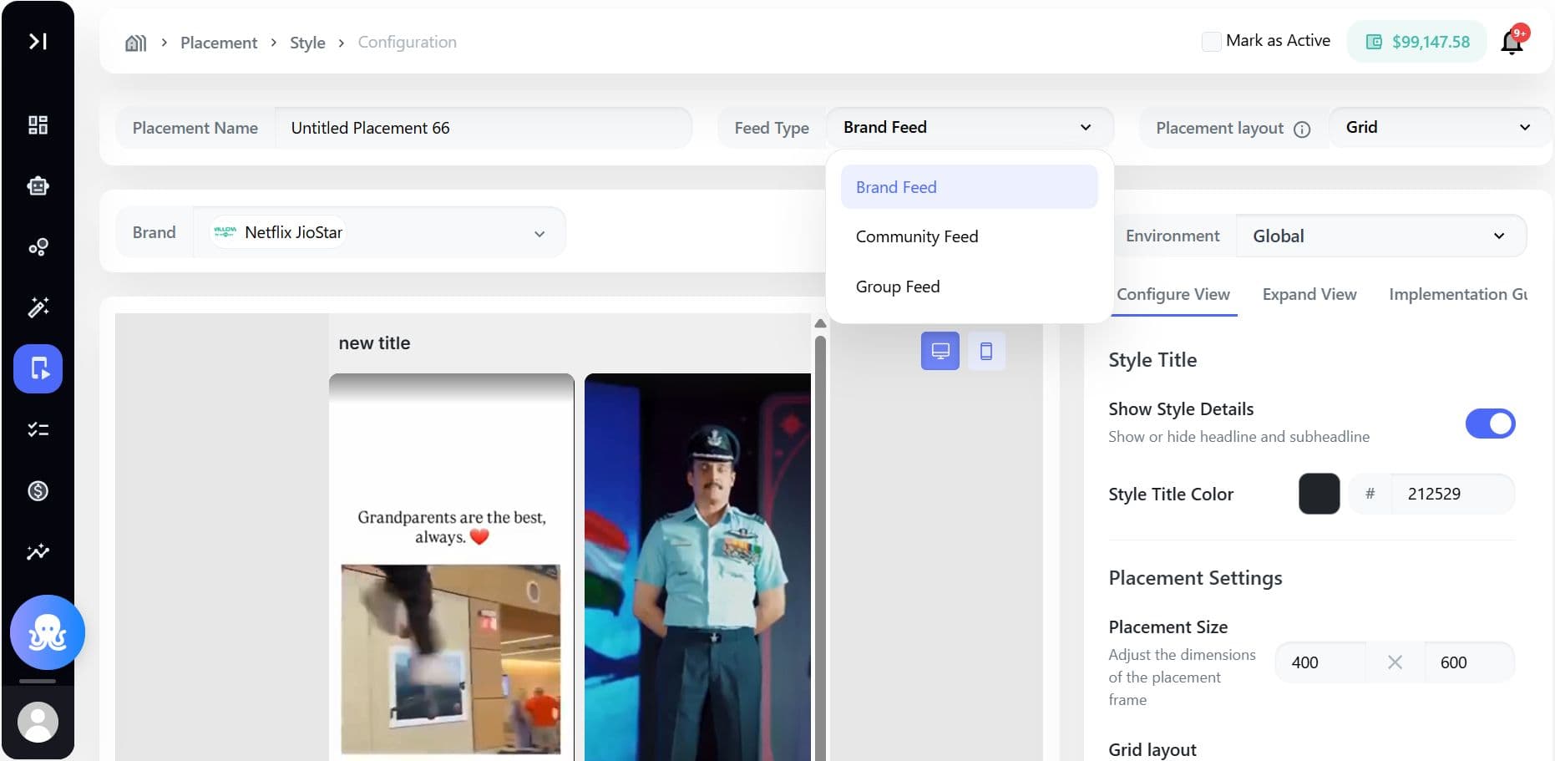Screen dimensions: 1555x761
Task: Switch preview to mobile device view
Action: (985, 351)
